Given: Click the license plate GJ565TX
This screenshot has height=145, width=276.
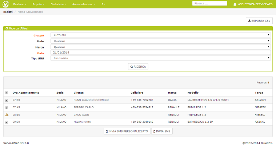Looking at the screenshot, I should (260, 107).
